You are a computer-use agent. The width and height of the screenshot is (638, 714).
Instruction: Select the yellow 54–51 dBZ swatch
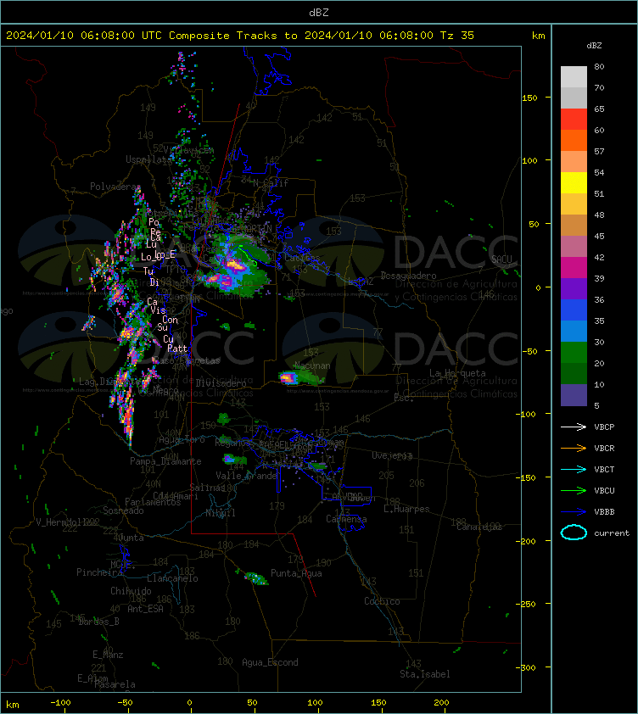(x=574, y=182)
